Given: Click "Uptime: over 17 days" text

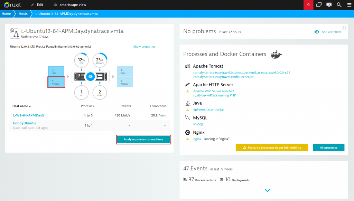Looking at the screenshot, I should (35, 37).
